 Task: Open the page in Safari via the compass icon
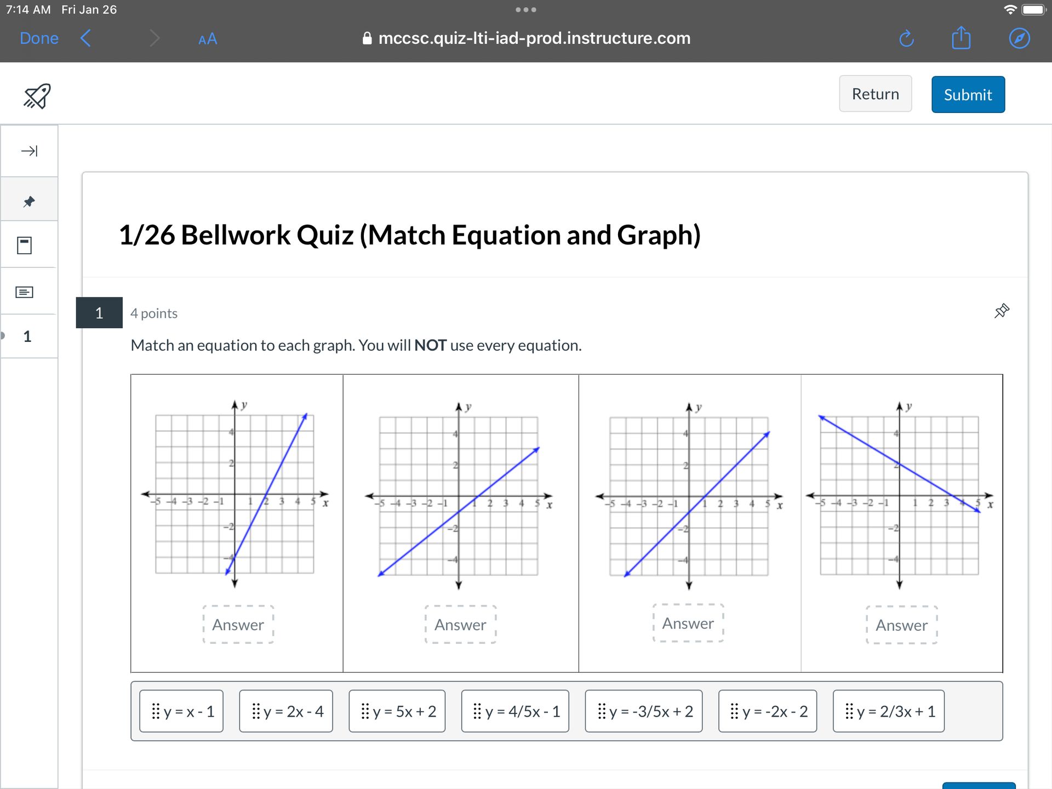pos(1019,38)
